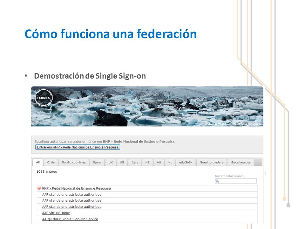The image size is (305, 229).
Task: Focus the Incremental search input field
Action: [x=235, y=181]
